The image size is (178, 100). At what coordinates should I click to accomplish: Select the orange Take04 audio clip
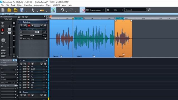click(123, 39)
